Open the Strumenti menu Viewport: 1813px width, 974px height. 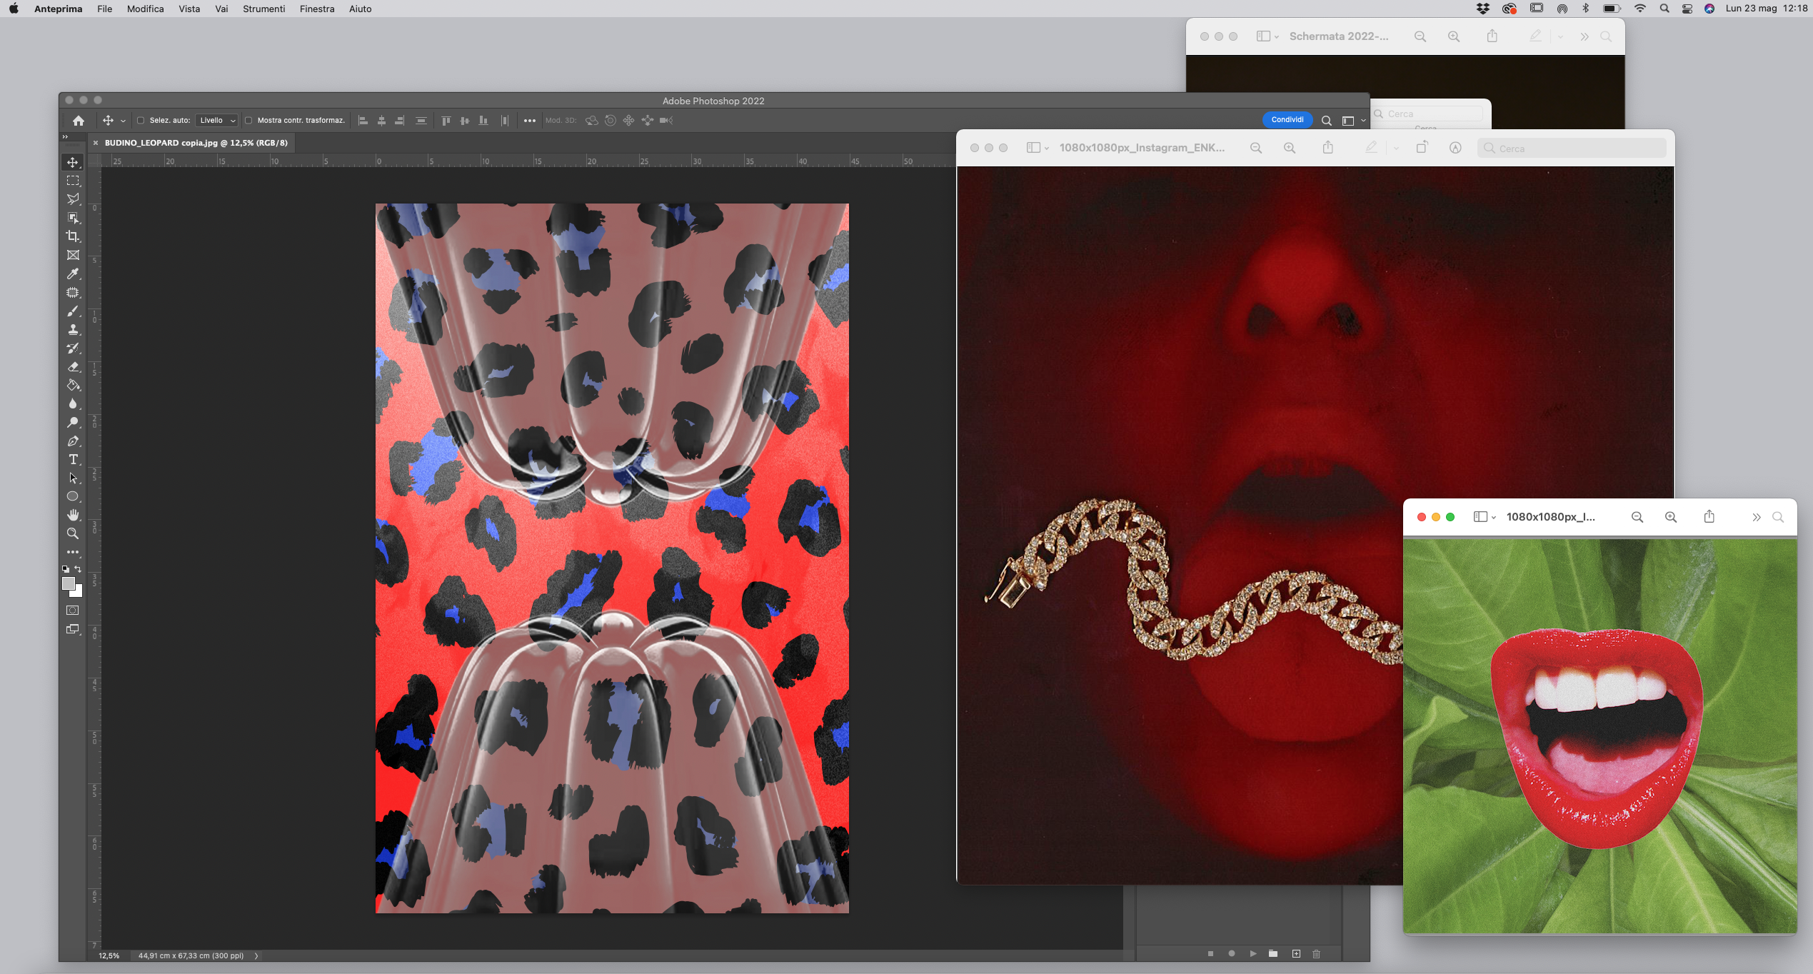coord(263,9)
